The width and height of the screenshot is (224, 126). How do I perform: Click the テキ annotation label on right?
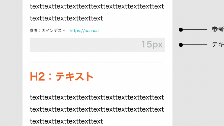218,45
